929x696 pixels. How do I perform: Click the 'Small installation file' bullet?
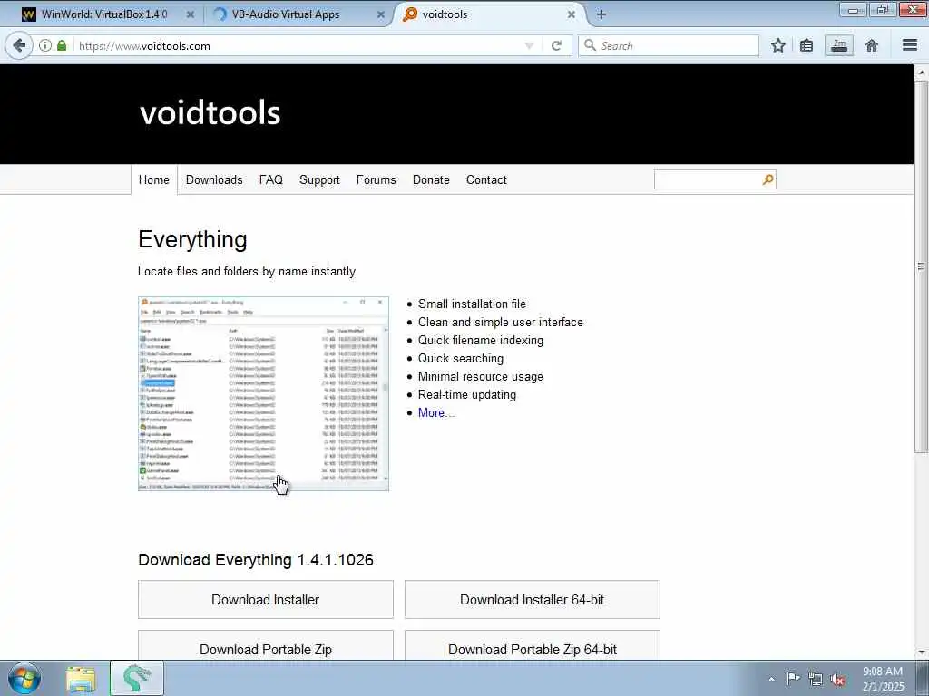(472, 304)
